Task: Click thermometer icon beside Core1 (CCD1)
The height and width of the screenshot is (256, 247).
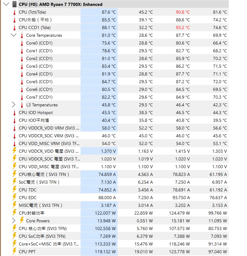Action: point(22,51)
